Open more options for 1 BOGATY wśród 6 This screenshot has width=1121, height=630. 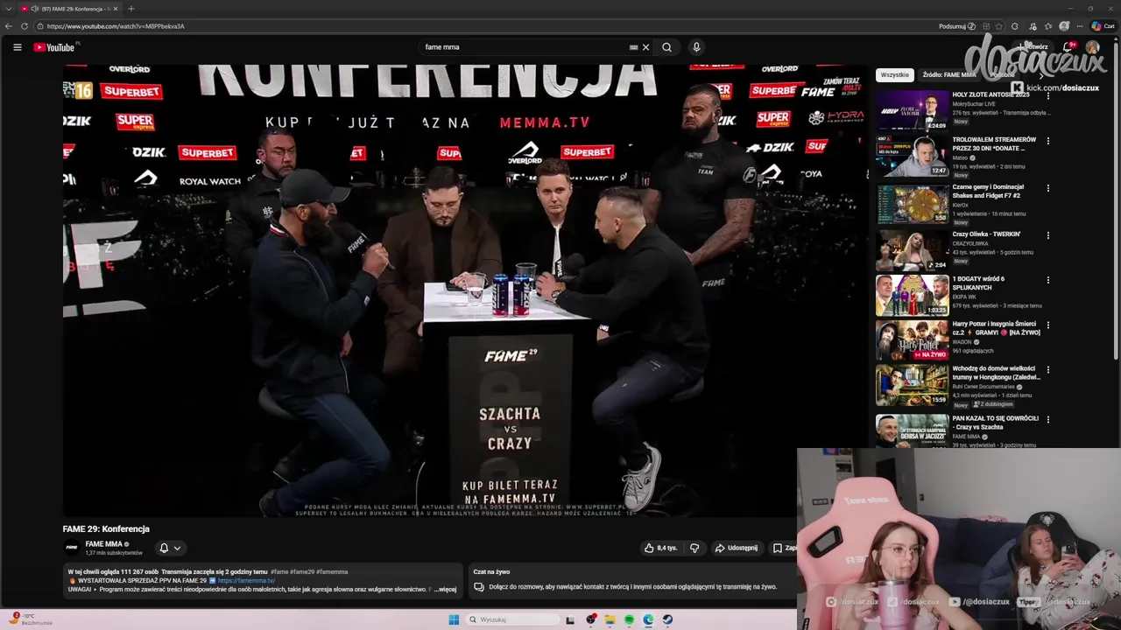(1047, 280)
